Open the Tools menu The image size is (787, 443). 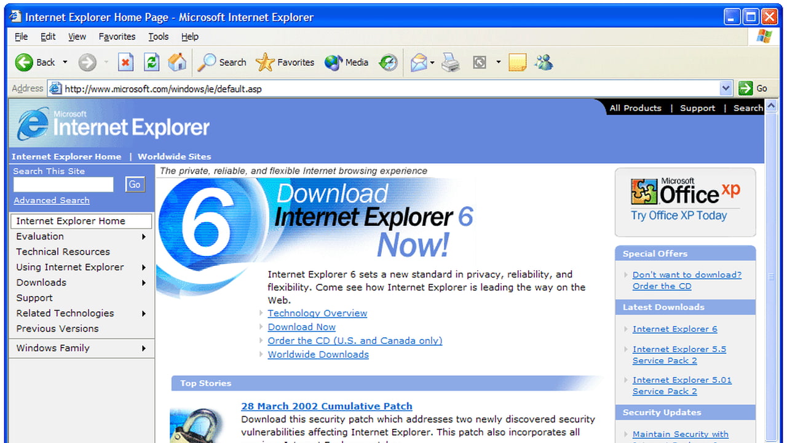pyautogui.click(x=158, y=37)
